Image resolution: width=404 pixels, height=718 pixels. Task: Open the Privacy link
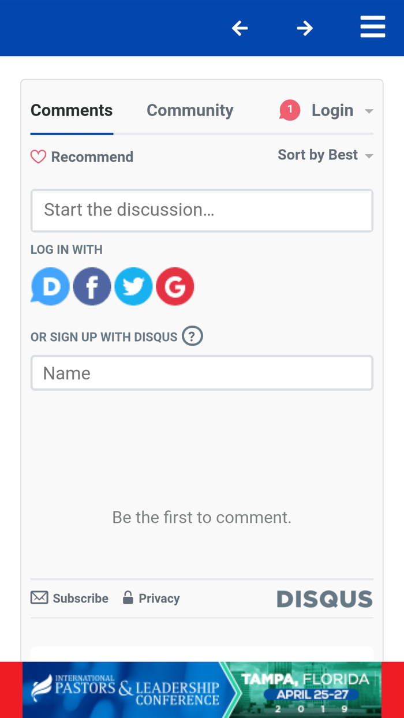(151, 599)
